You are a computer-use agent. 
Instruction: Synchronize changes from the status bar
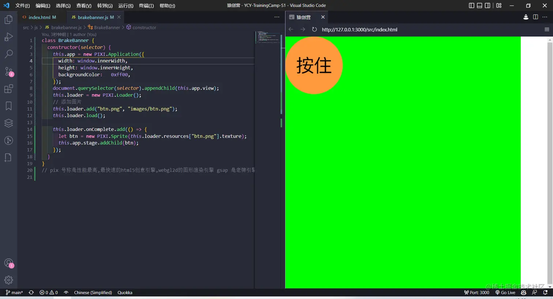click(x=31, y=292)
